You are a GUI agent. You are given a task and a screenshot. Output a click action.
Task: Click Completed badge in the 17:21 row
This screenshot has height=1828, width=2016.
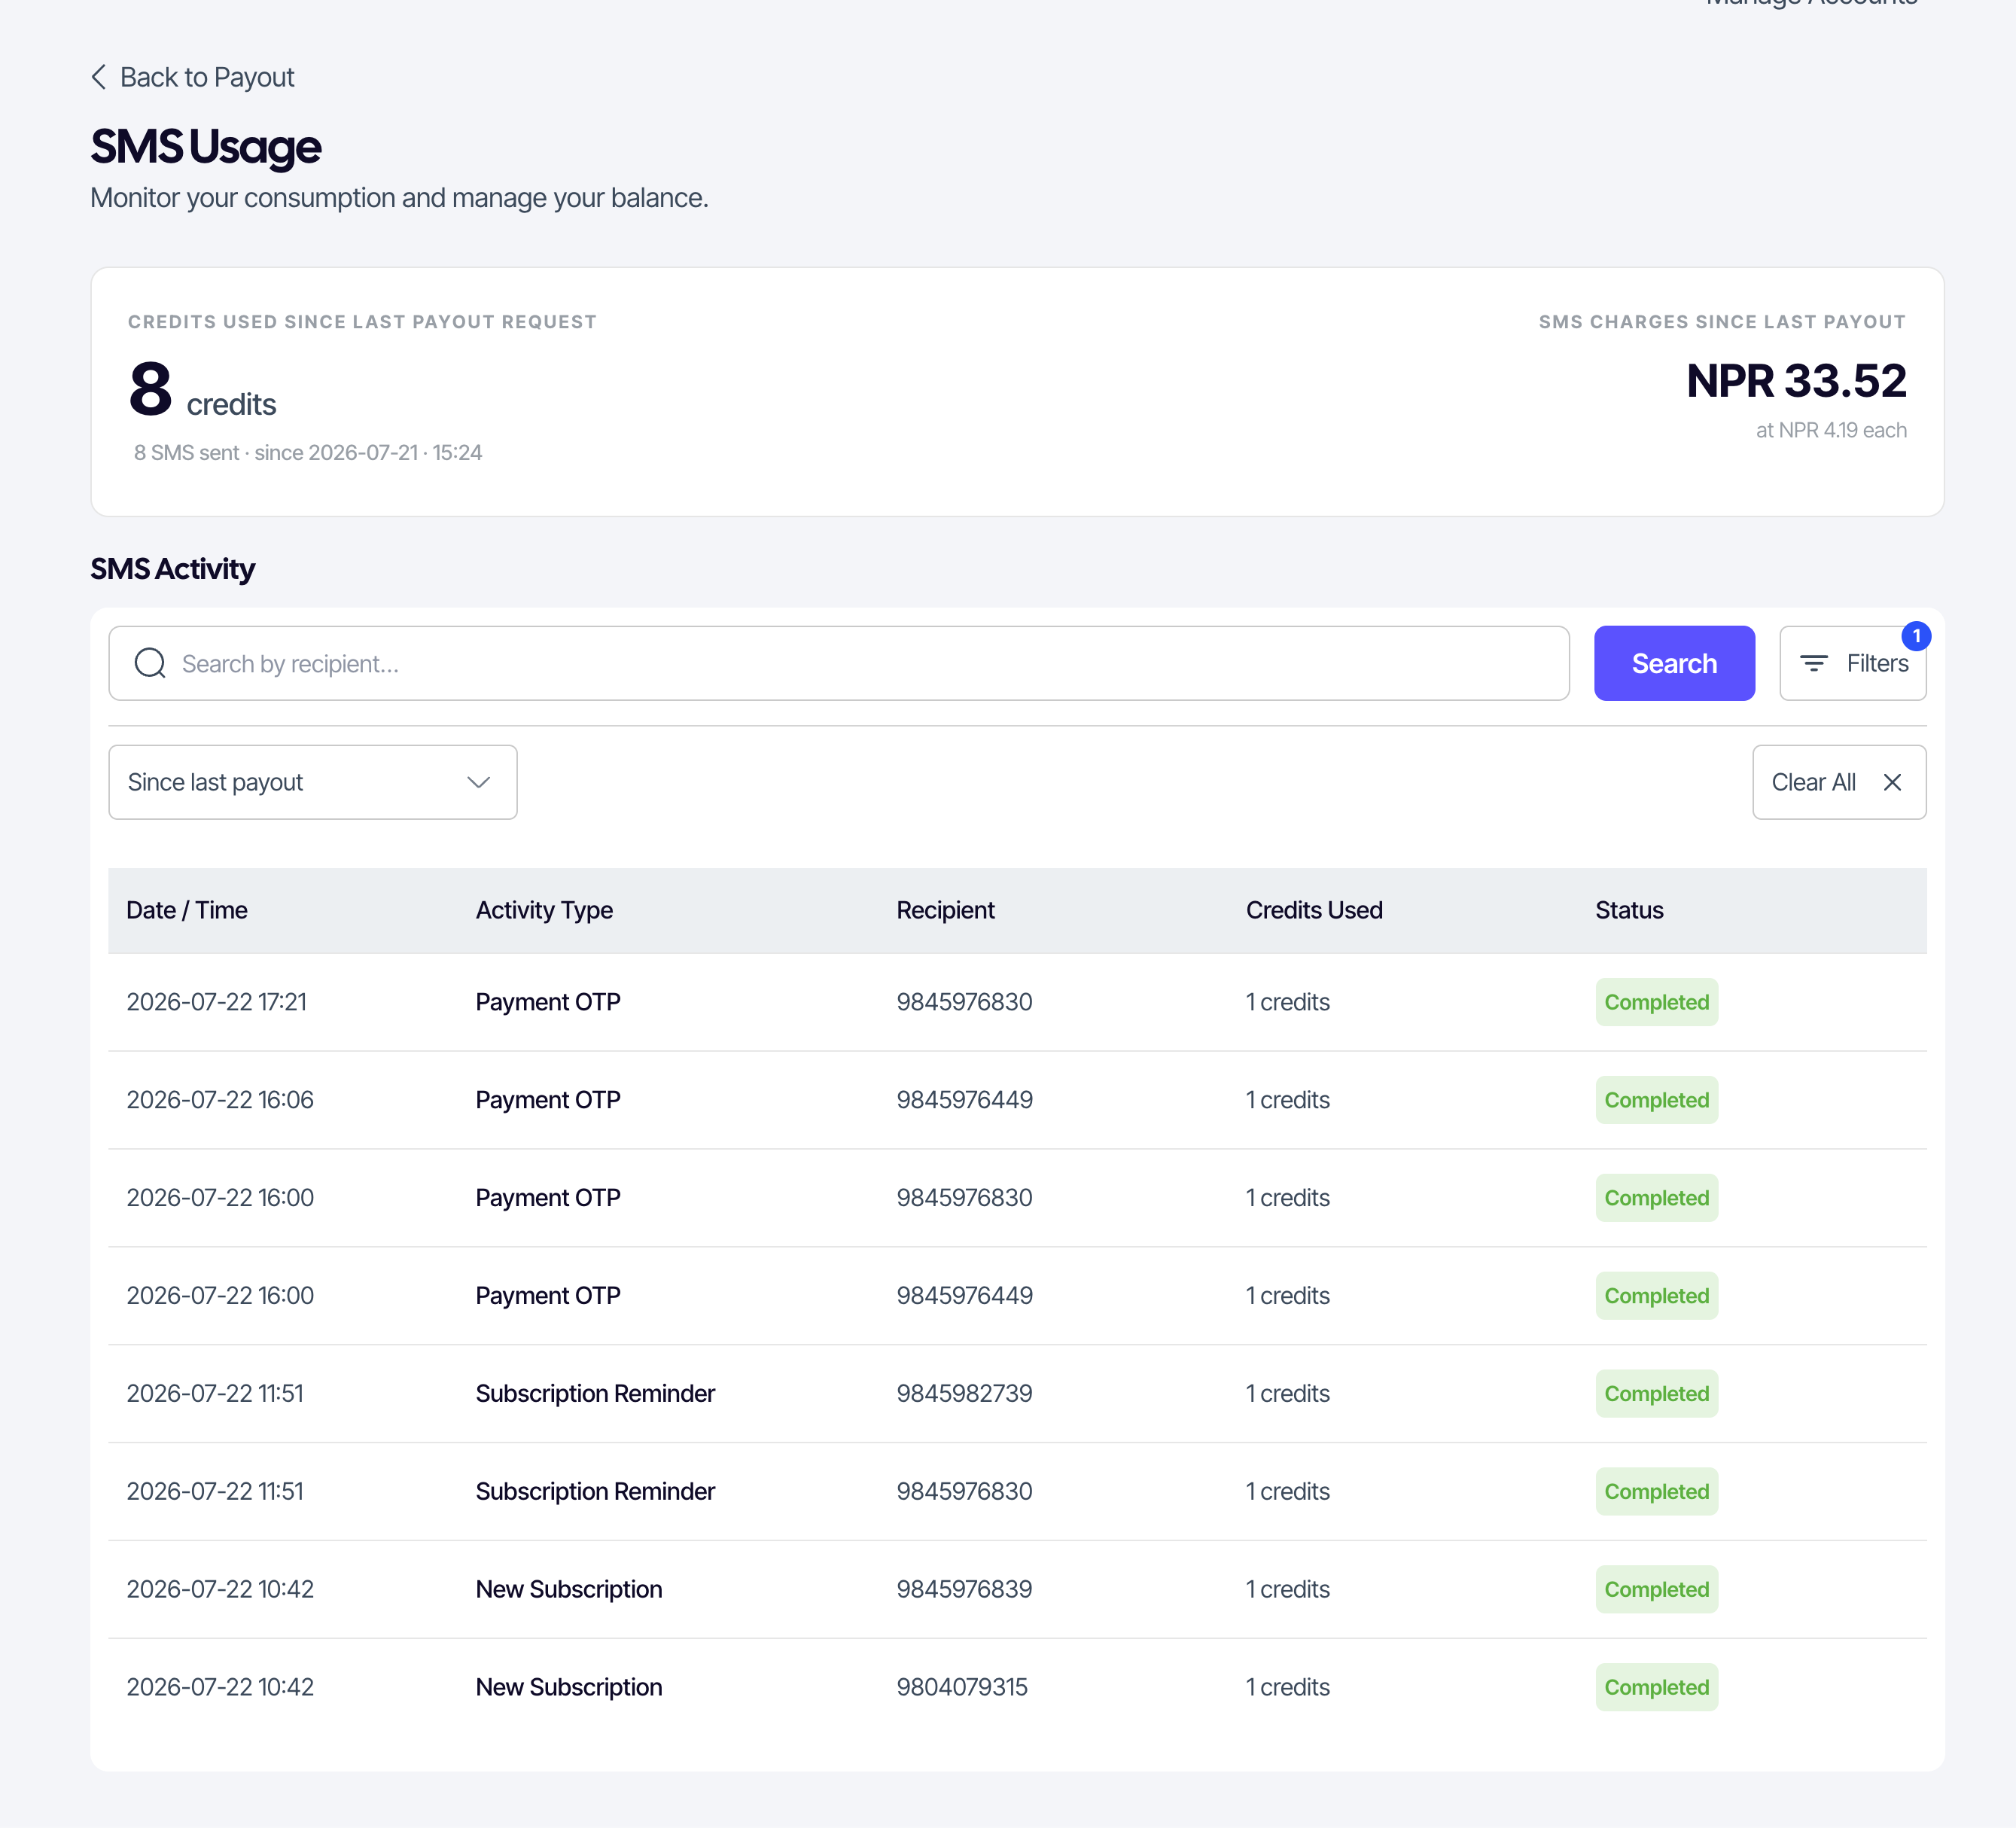(x=1656, y=1002)
